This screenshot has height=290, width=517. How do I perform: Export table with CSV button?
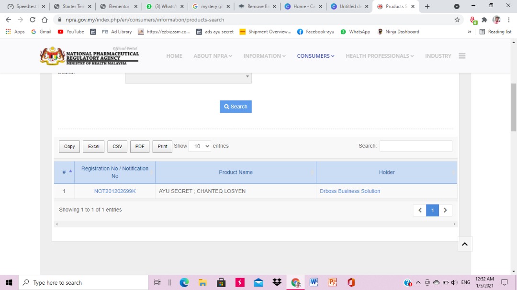[x=117, y=147]
